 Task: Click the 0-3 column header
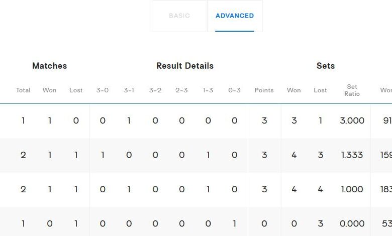[234, 90]
